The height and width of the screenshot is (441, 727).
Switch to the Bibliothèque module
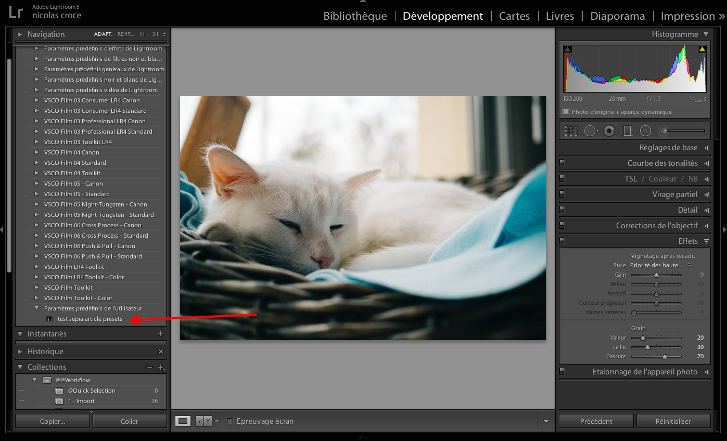[x=355, y=16]
